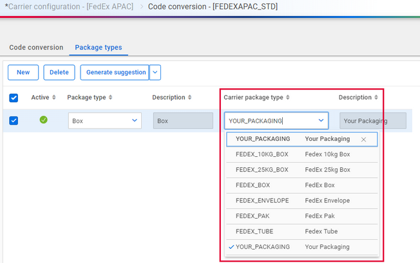Click the FedEx Pak description text
The width and height of the screenshot is (420, 263).
coord(320,216)
